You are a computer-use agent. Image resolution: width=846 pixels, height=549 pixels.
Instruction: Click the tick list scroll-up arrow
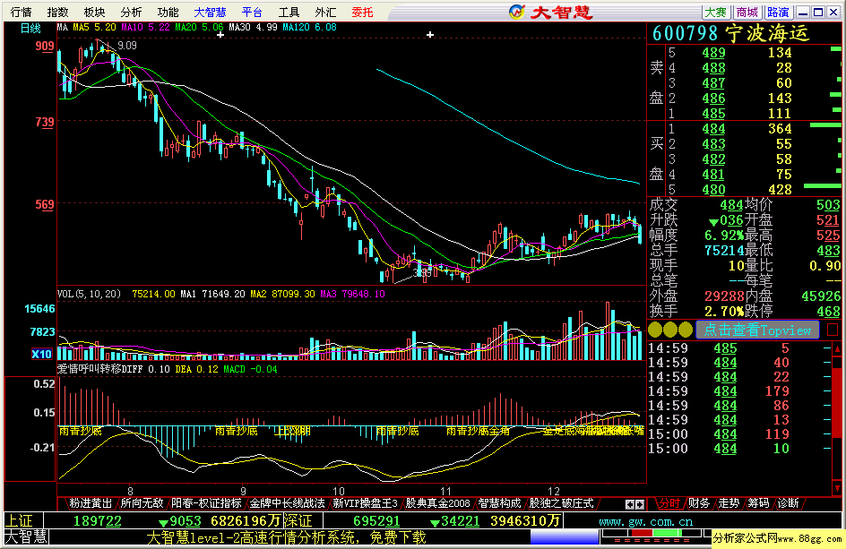pos(837,347)
